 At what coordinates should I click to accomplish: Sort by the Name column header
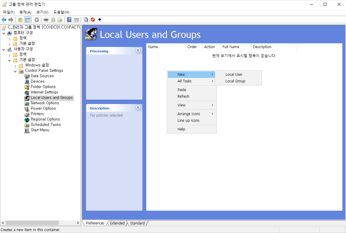click(166, 47)
